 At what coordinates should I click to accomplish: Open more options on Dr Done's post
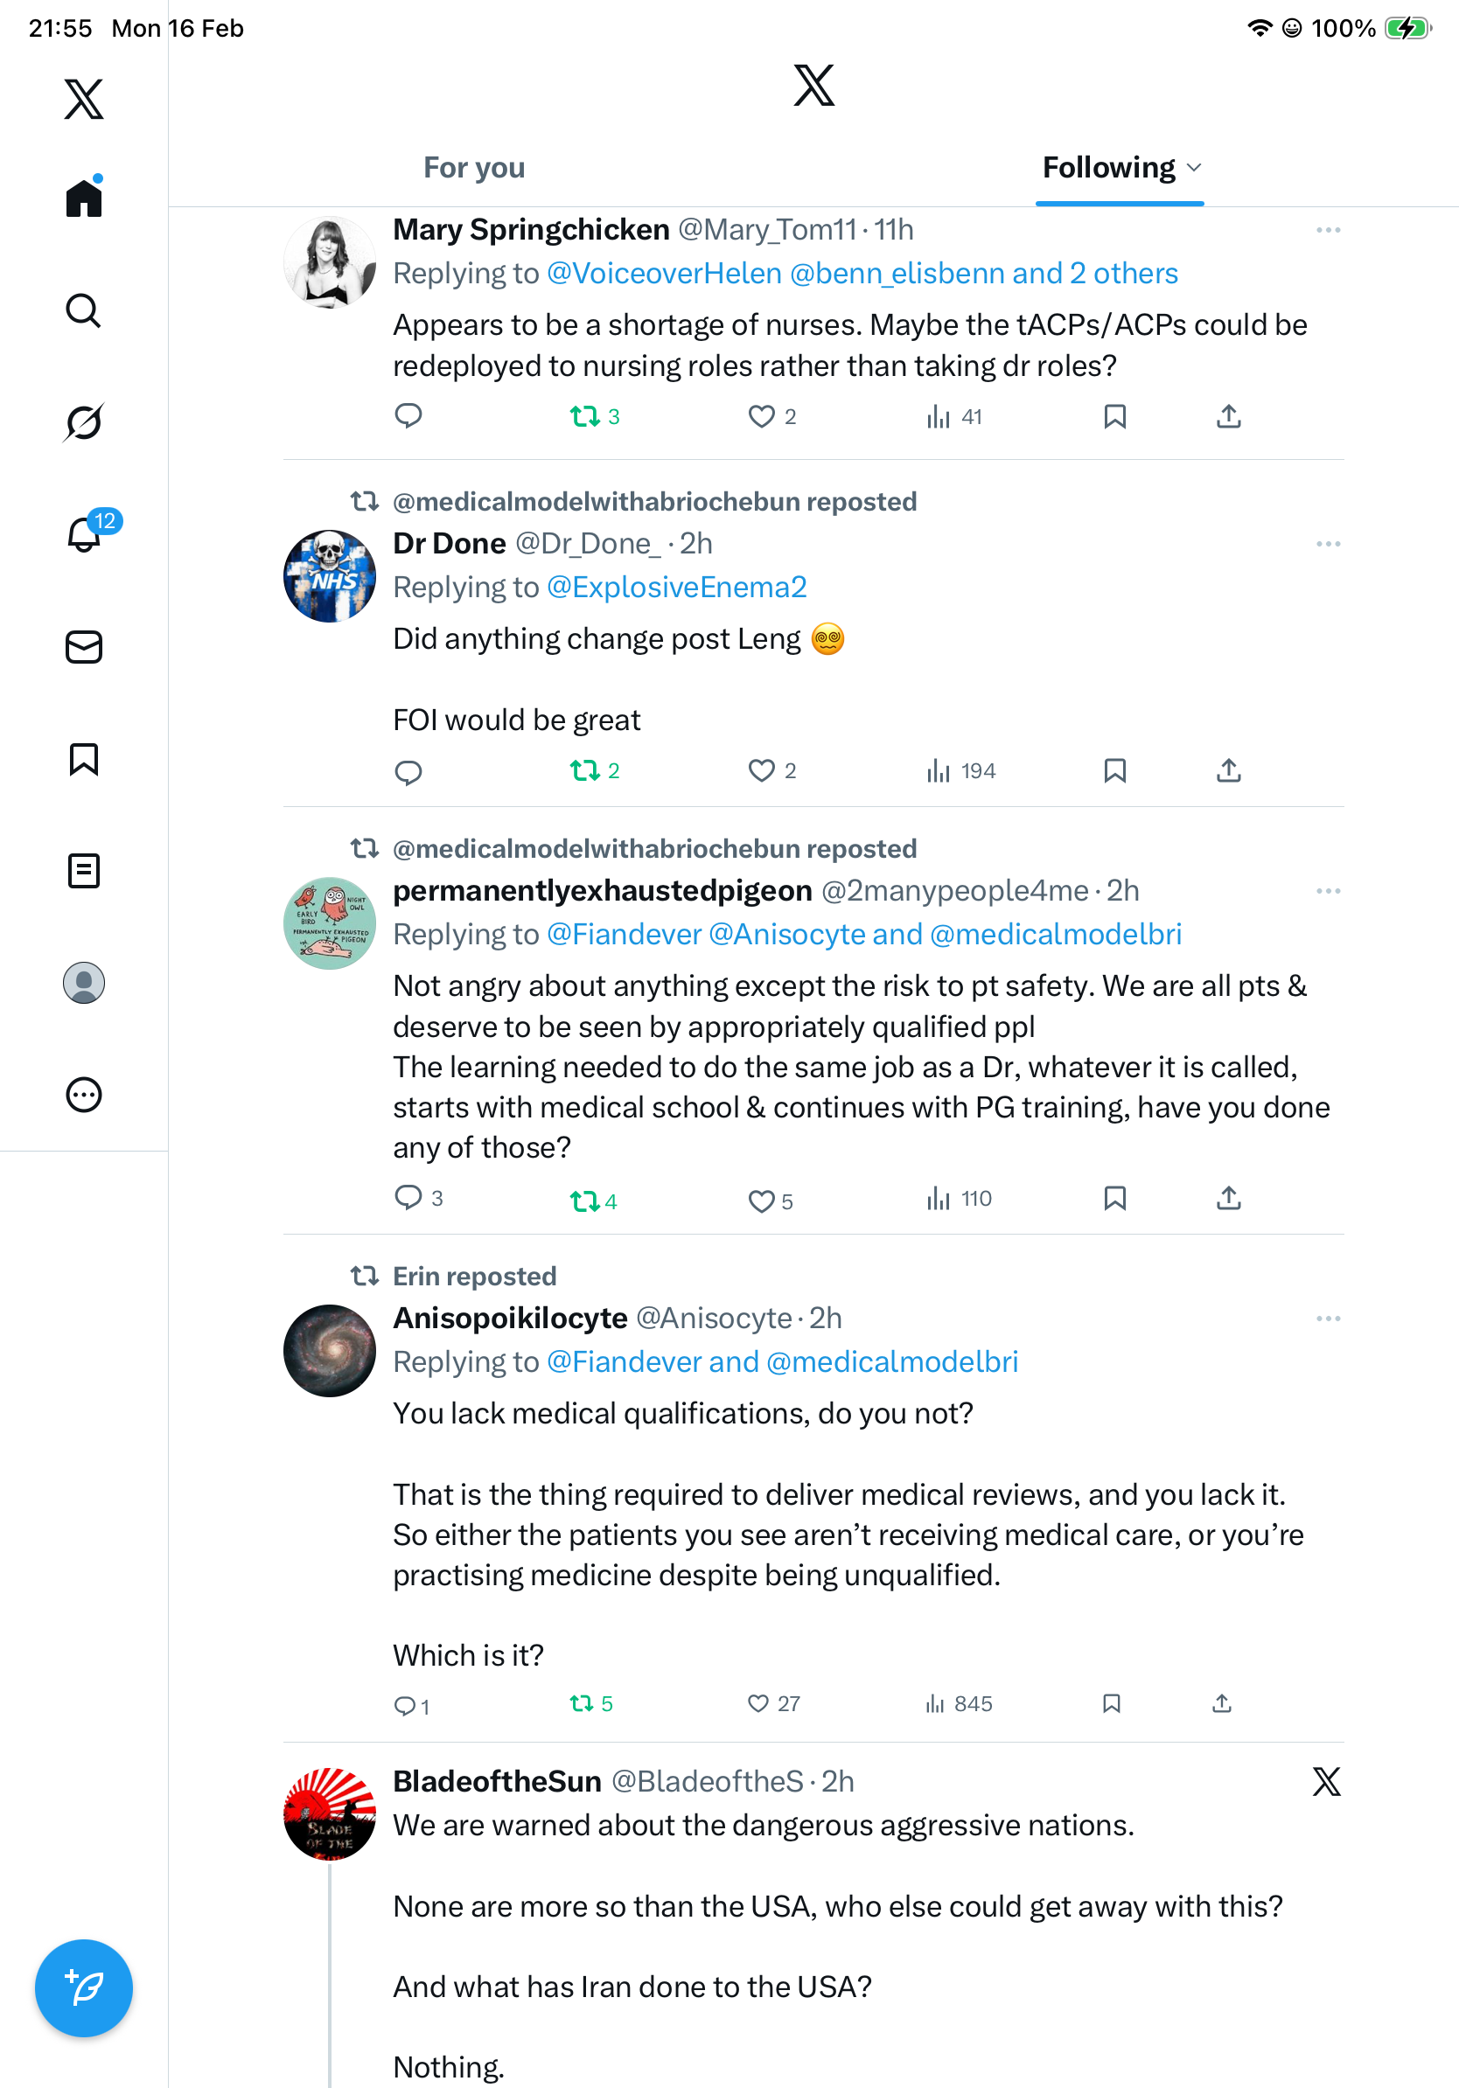point(1328,544)
